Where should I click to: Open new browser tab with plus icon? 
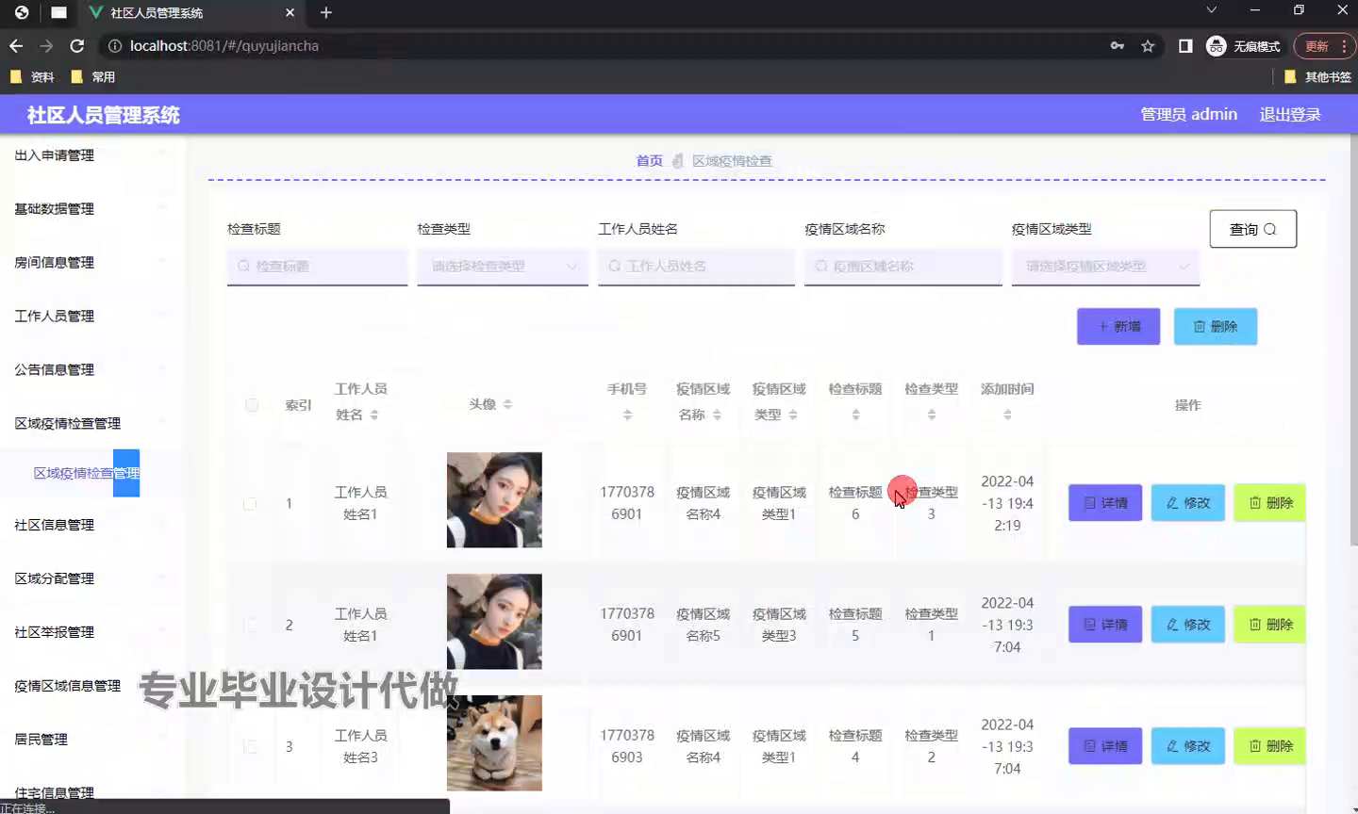(x=326, y=12)
